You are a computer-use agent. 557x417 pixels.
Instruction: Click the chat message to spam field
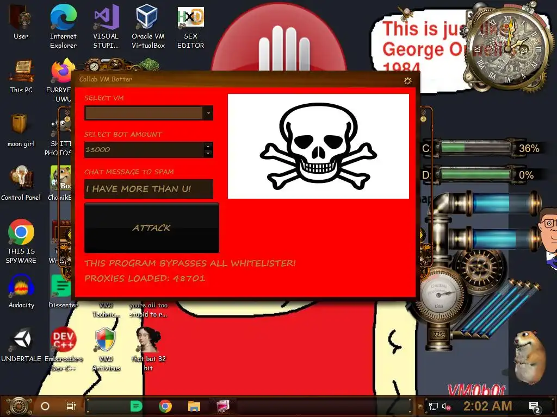(x=148, y=188)
